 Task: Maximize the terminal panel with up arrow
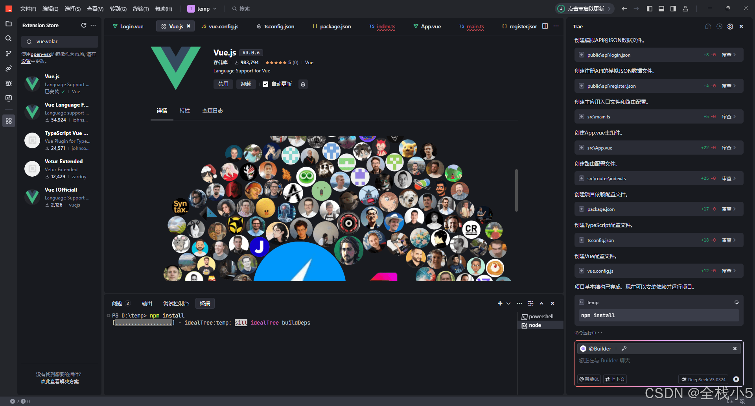point(541,303)
